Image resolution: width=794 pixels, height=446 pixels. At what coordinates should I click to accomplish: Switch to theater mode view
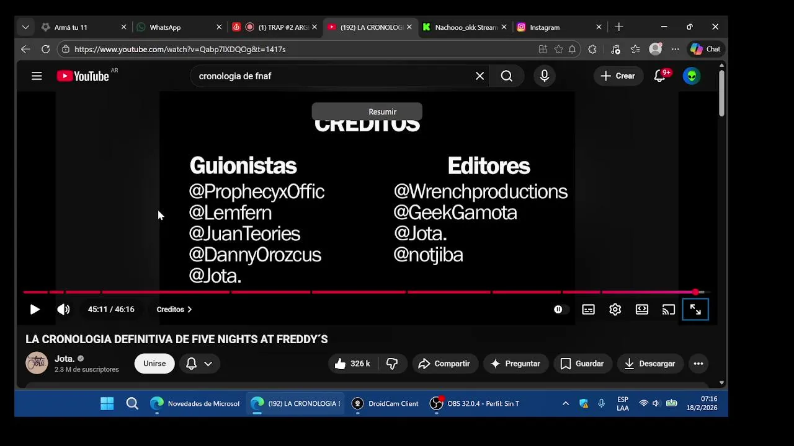[642, 309]
